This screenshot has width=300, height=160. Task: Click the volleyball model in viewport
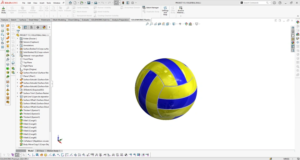pos(166,89)
